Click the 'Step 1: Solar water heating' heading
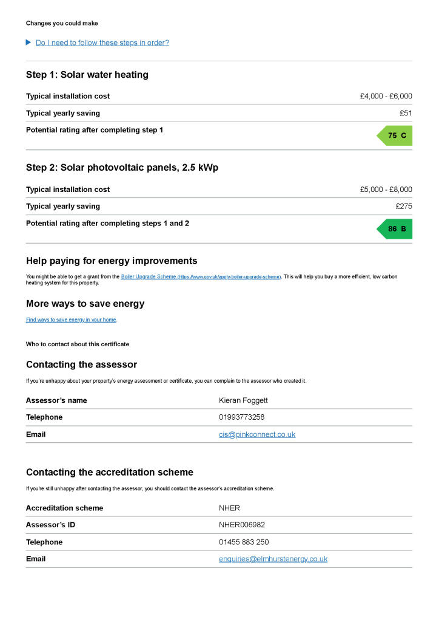This screenshot has height=622, width=439. 87,75
